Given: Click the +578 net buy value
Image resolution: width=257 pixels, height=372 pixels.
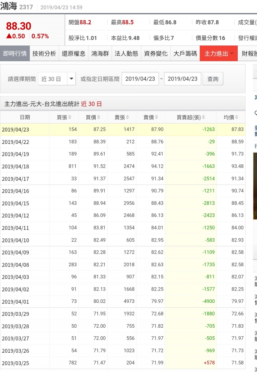Looking at the screenshot, I should point(209,363).
